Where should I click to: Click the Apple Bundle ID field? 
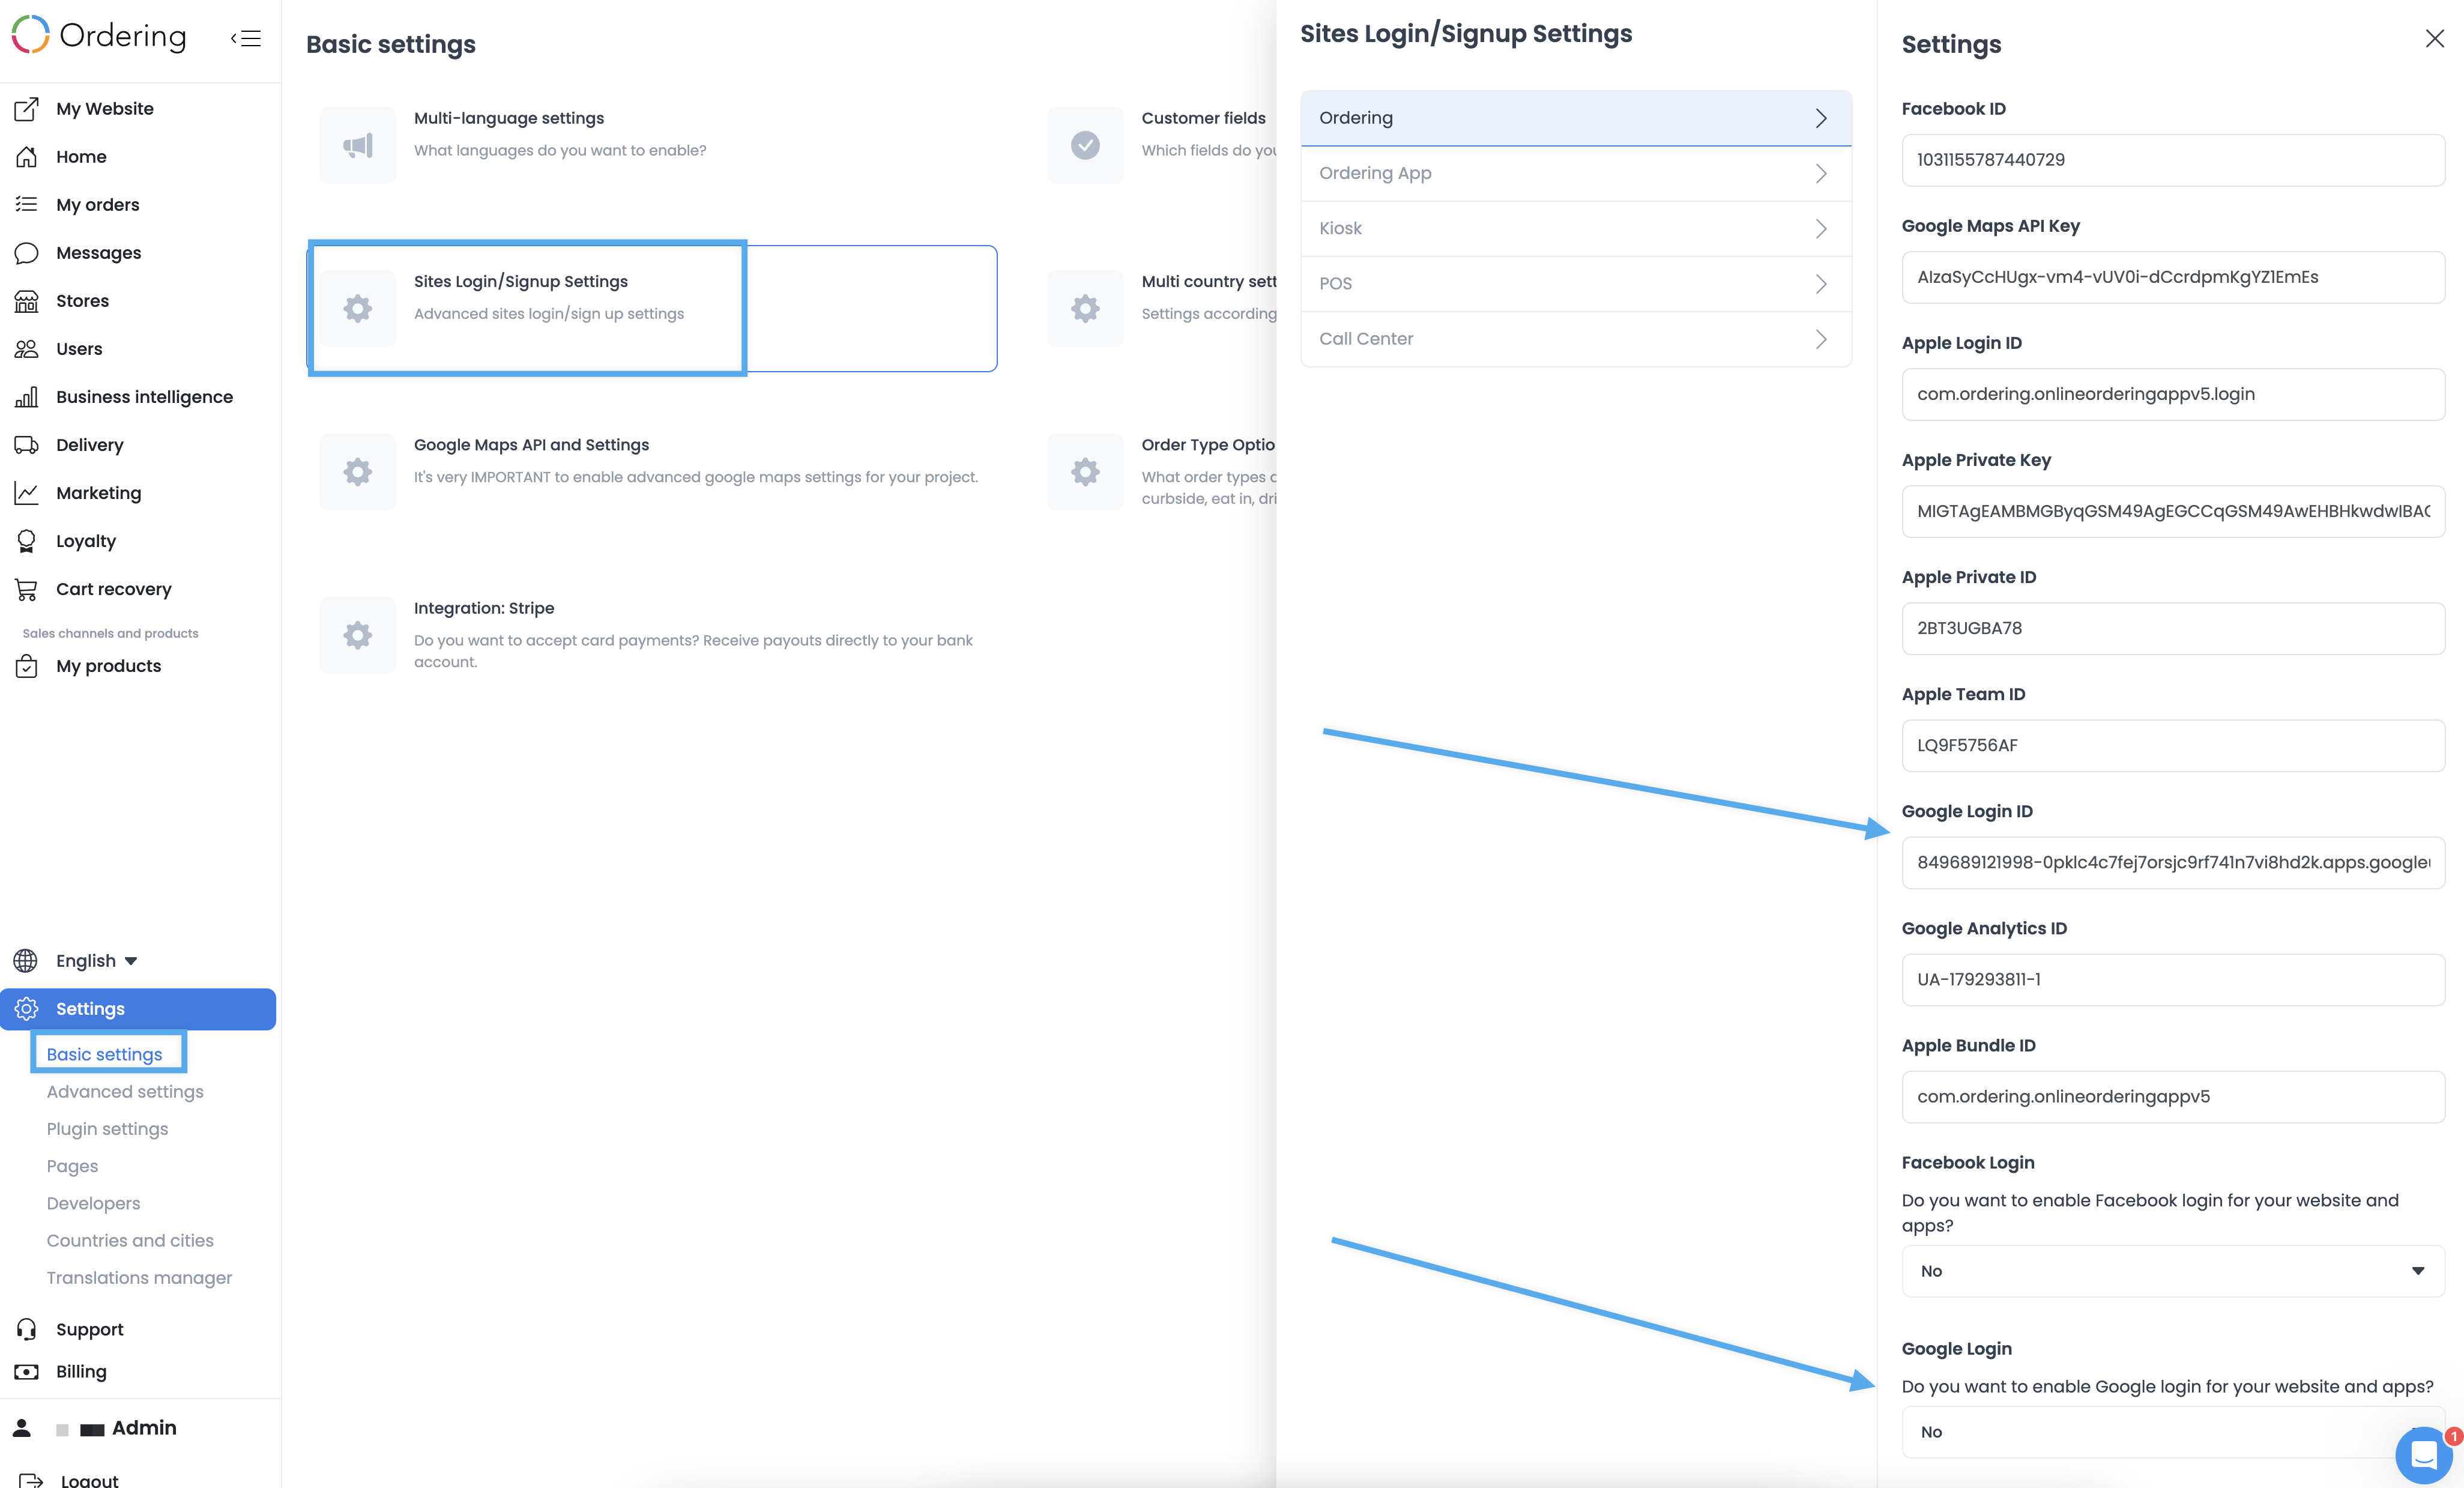pos(2173,1097)
